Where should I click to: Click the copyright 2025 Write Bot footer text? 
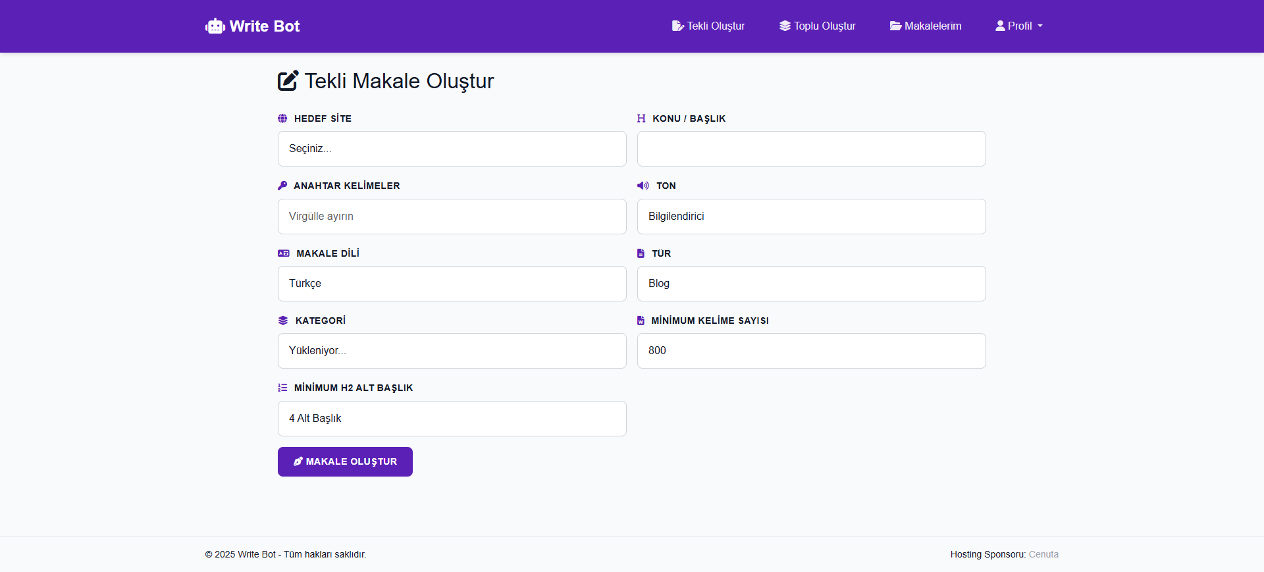[x=286, y=554]
